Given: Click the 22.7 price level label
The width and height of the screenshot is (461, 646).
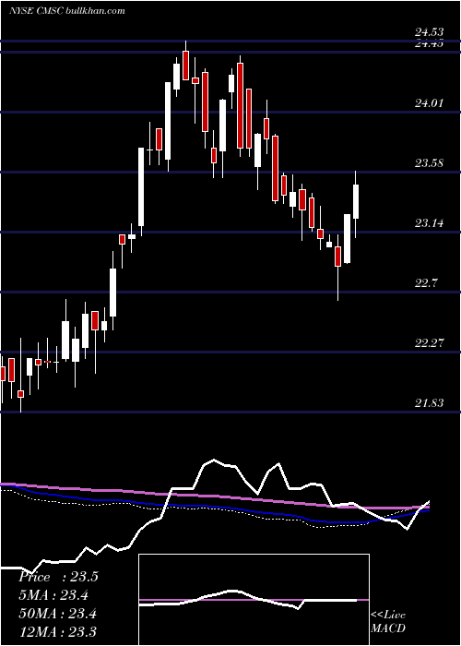Looking at the screenshot, I should click(426, 283).
